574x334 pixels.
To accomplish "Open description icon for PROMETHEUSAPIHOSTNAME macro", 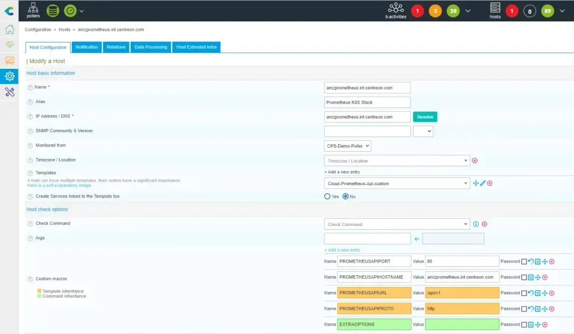I will coord(531,277).
